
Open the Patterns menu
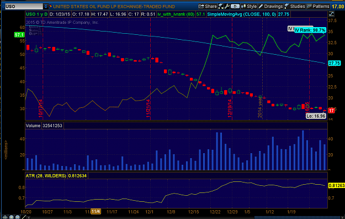click(318, 7)
